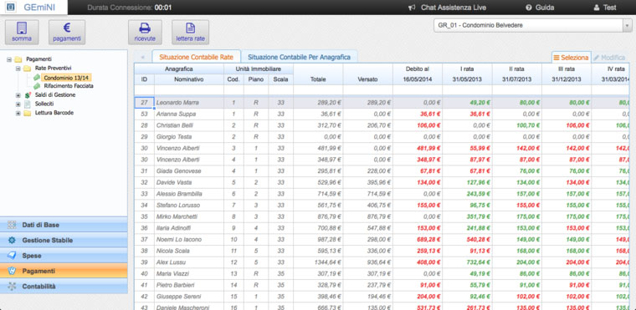Image resolution: width=636 pixels, height=310 pixels.
Task: Select the Lettura Barcode tree item
Action: [x=54, y=113]
